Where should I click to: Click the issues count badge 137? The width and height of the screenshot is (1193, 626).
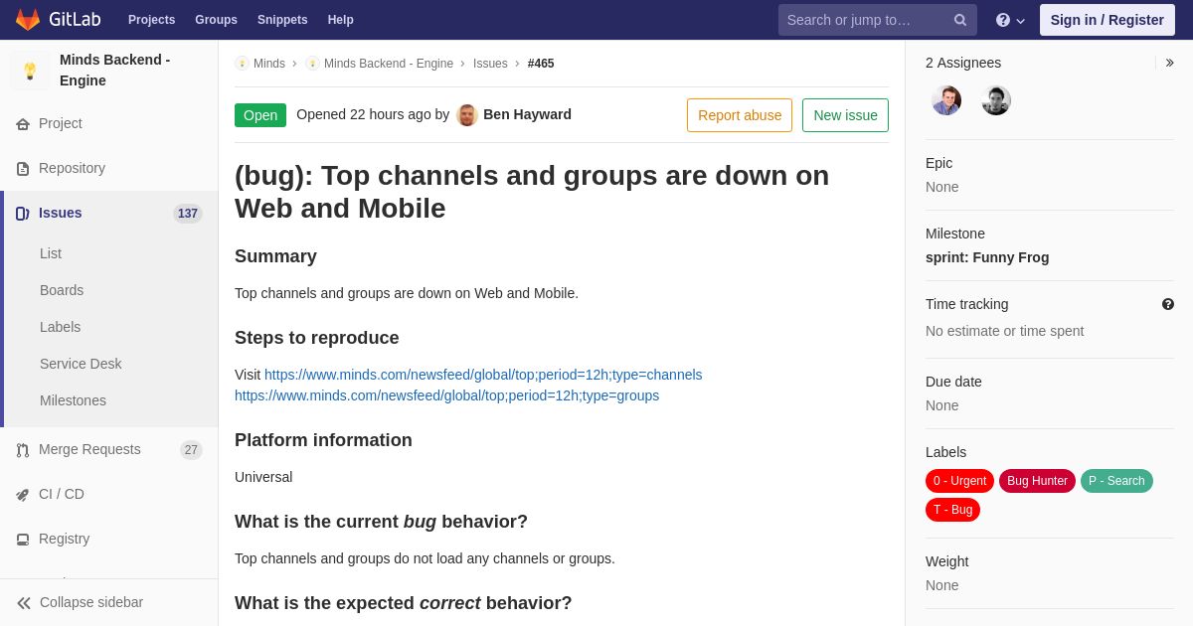(x=188, y=214)
